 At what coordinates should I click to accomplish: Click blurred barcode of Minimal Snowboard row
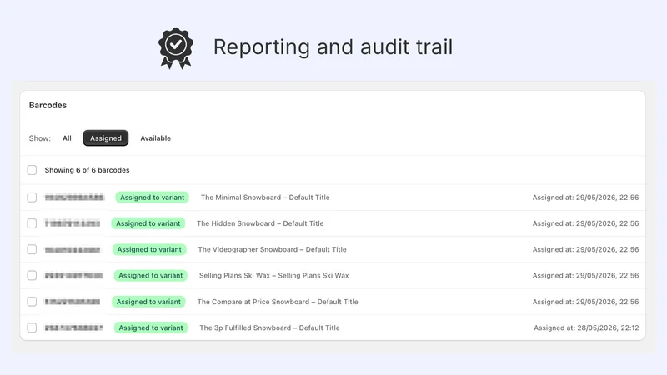point(74,197)
